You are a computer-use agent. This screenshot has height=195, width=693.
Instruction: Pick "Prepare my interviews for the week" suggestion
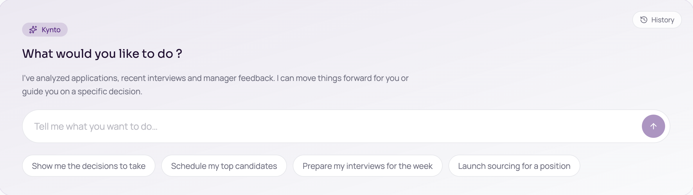(x=367, y=166)
